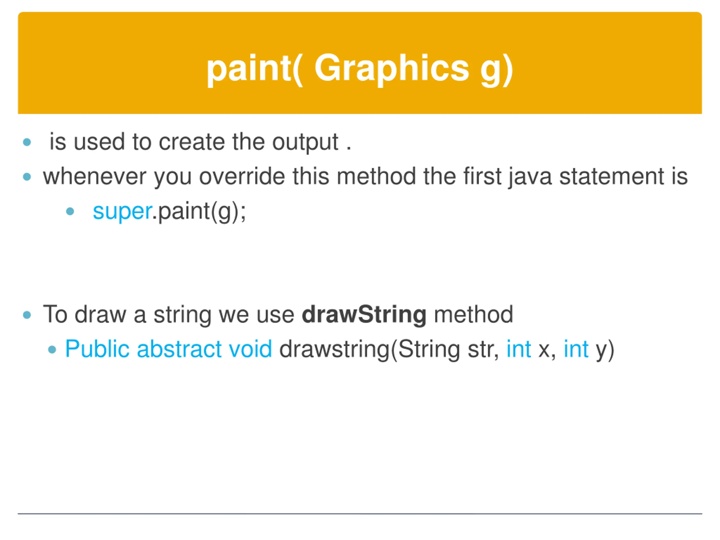Click the bullet dot before 'is used to create'
This screenshot has height=540, width=720.
pyautogui.click(x=27, y=142)
